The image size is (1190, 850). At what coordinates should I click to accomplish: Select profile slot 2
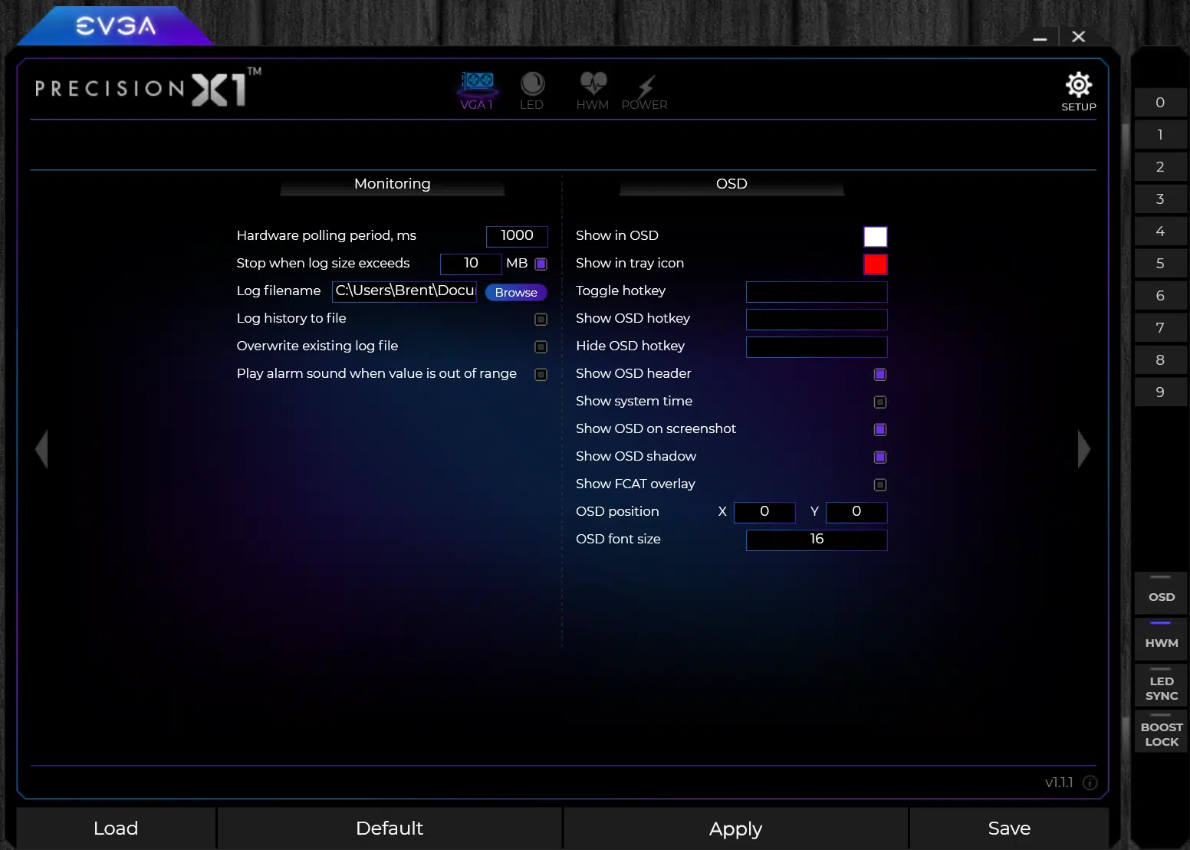pos(1160,166)
